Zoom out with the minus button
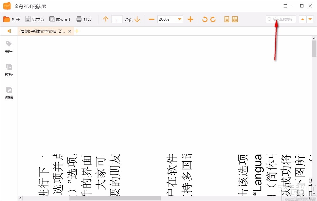 pyautogui.click(x=151, y=19)
